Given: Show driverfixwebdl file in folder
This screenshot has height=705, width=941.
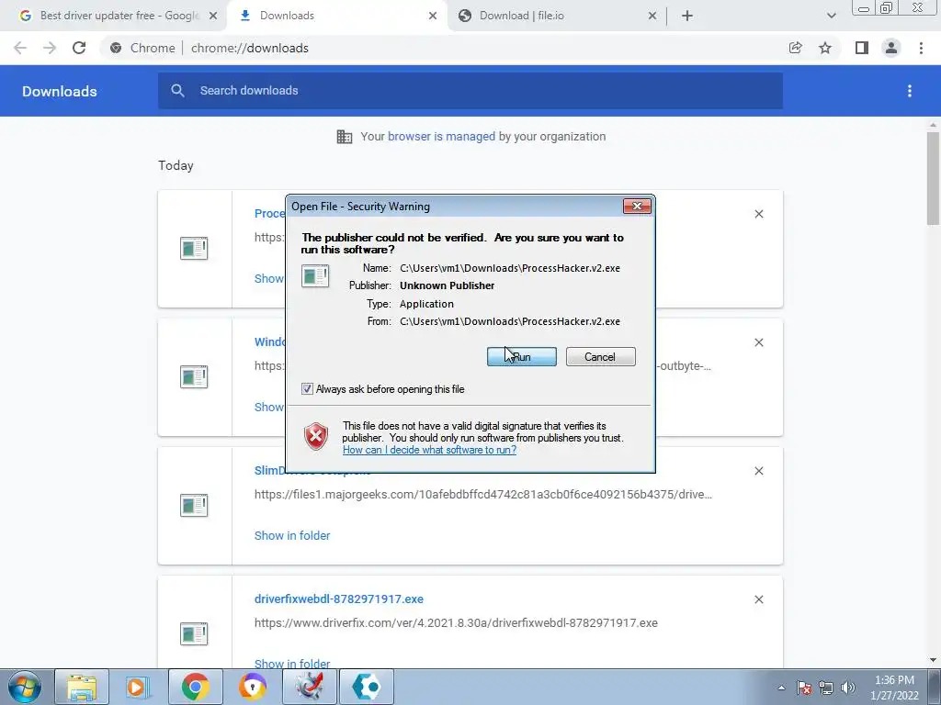Looking at the screenshot, I should (292, 664).
